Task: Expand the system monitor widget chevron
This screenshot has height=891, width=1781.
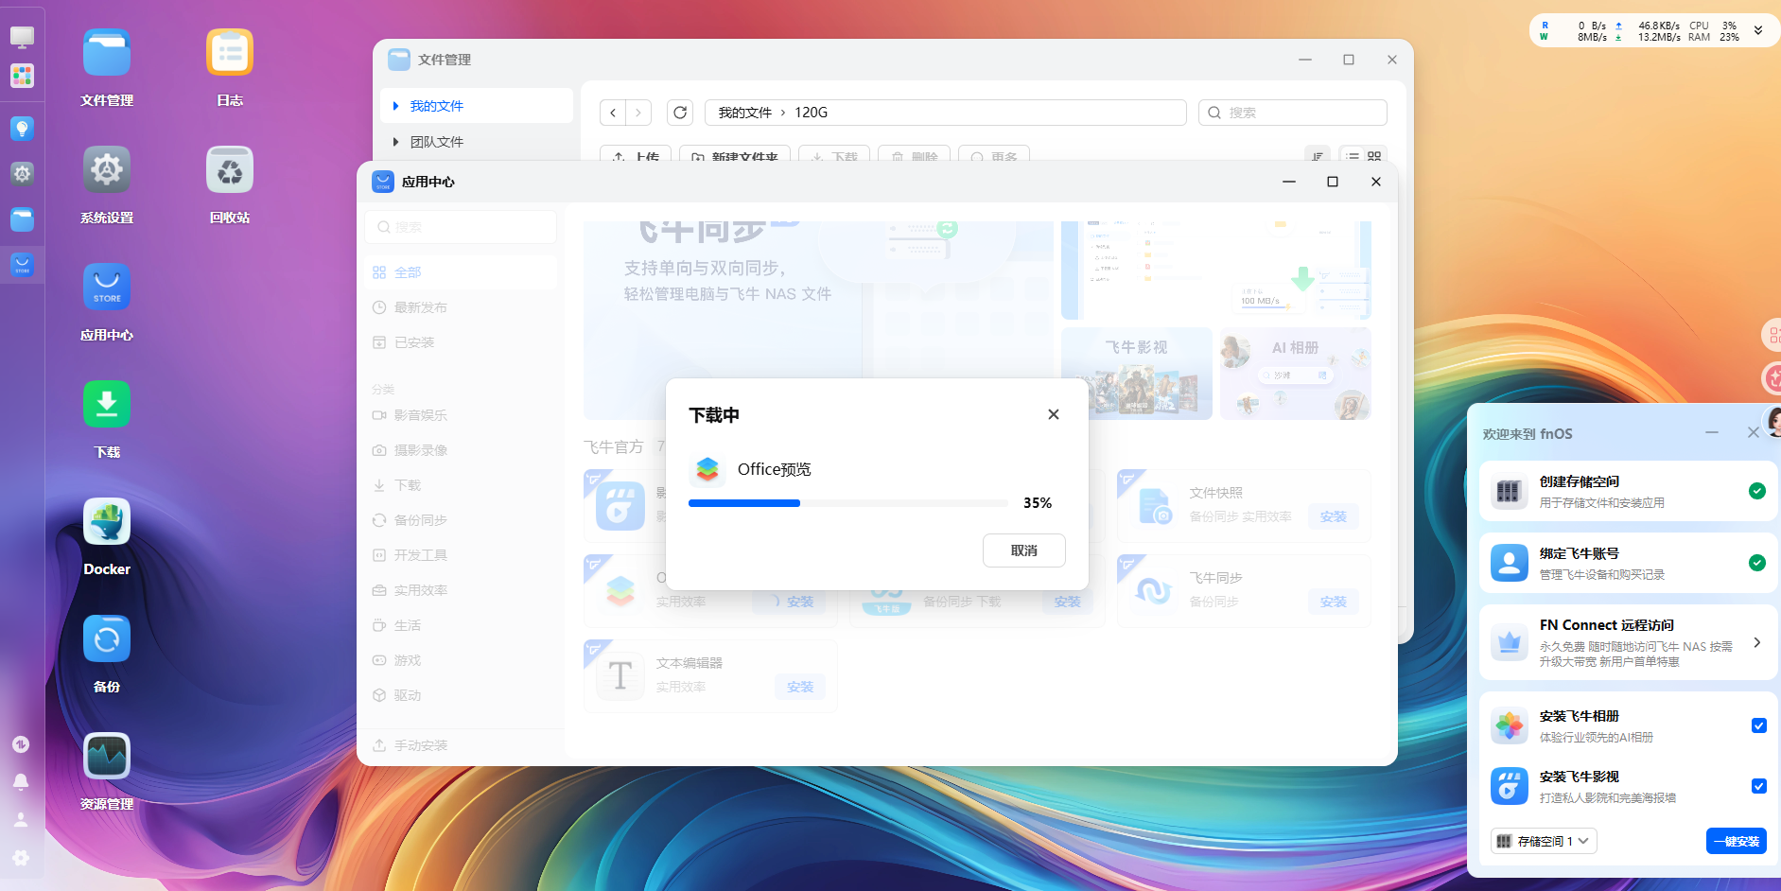Action: click(1758, 30)
